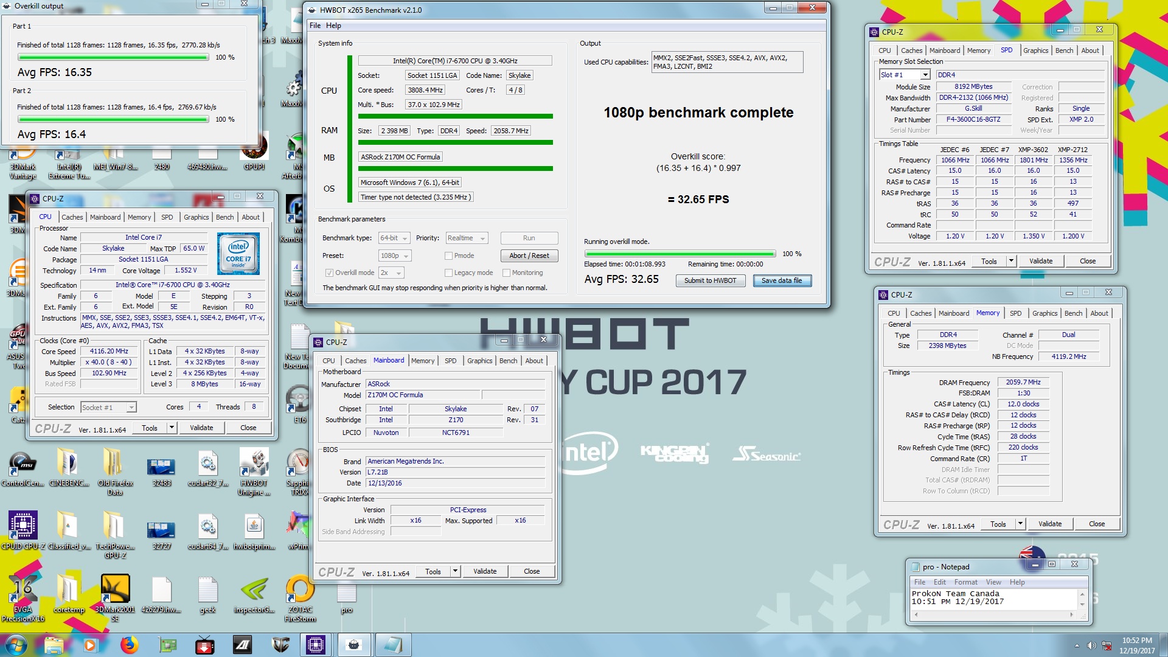Enable the Legacy mode checkbox
This screenshot has height=657, width=1168.
(448, 273)
